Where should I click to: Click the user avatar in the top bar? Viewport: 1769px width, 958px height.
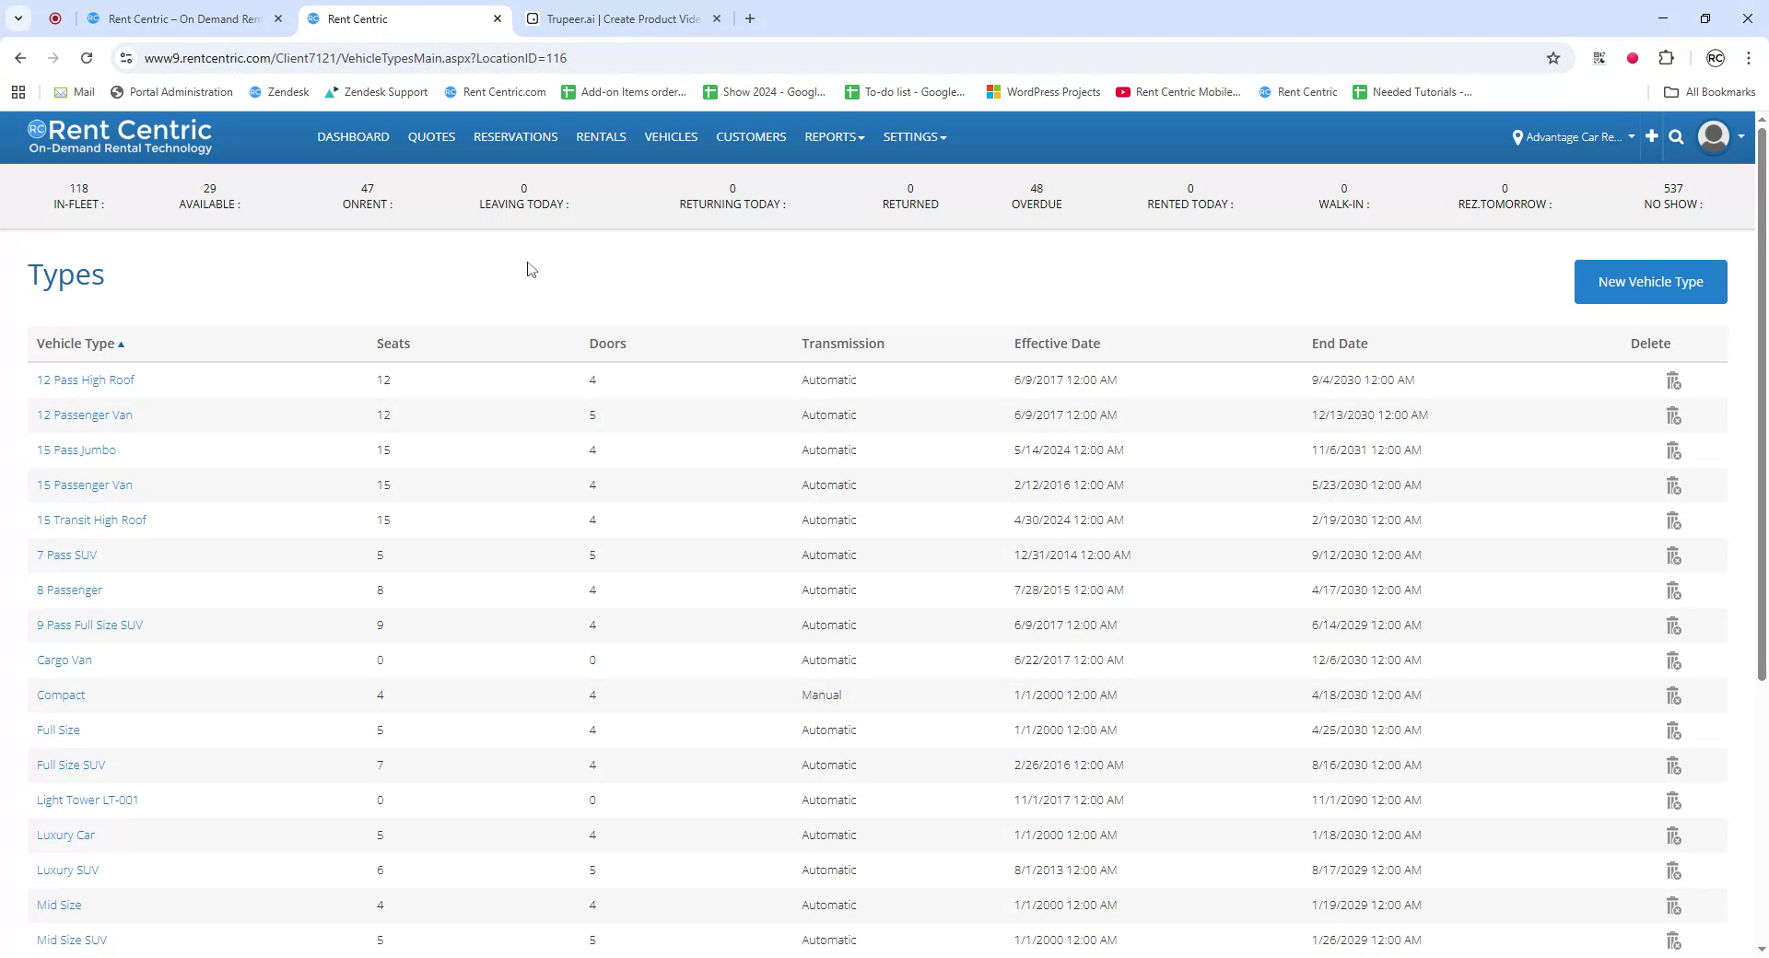(1714, 136)
